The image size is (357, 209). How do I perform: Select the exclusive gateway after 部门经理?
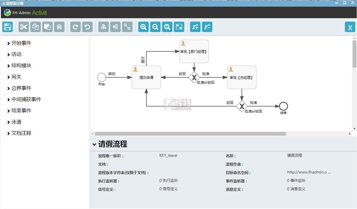tap(194, 77)
